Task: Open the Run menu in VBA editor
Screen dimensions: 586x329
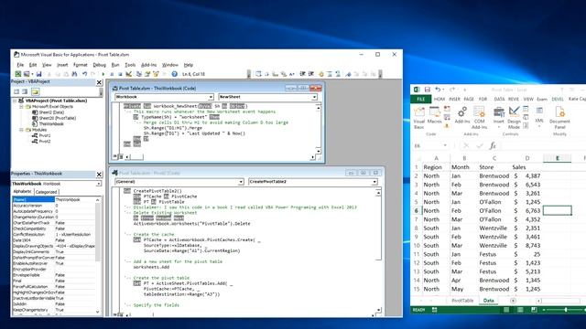Action: [115, 65]
